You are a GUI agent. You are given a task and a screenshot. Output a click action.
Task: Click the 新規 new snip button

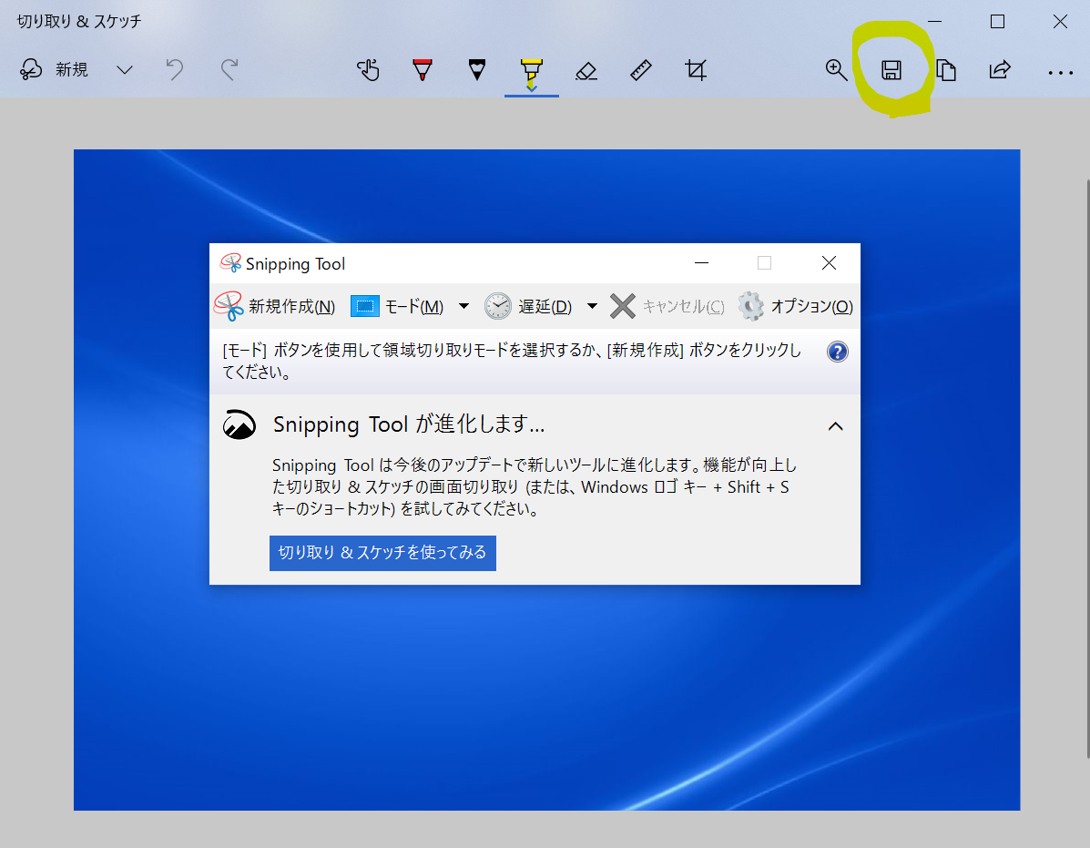[54, 69]
